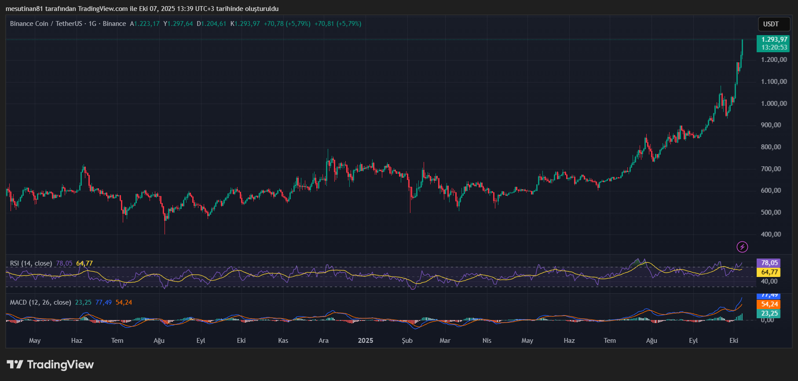This screenshot has width=798, height=381.
Task: Click the orange 54,24 MACD axis tag
Action: click(769, 304)
